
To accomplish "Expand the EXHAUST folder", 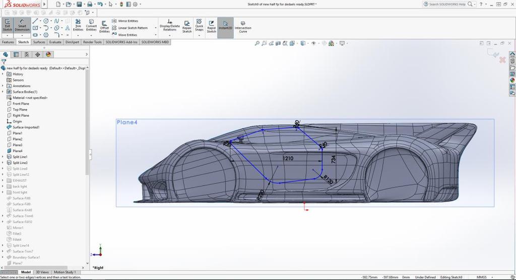I will pyautogui.click(x=3, y=181).
